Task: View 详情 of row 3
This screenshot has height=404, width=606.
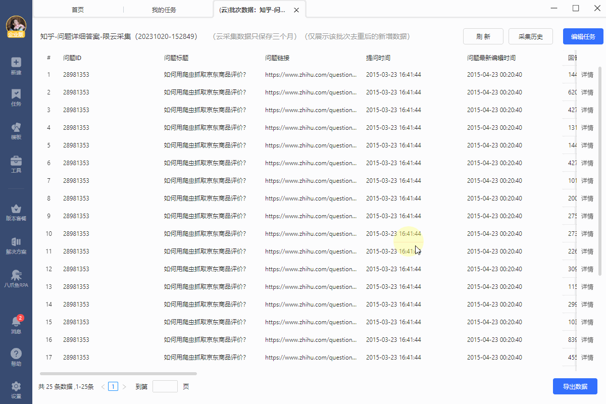Action: pos(587,110)
